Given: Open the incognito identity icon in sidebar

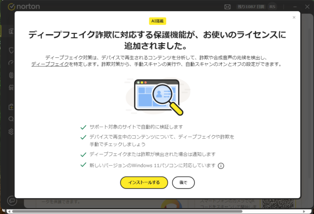Looking at the screenshot, I should click(11, 87).
